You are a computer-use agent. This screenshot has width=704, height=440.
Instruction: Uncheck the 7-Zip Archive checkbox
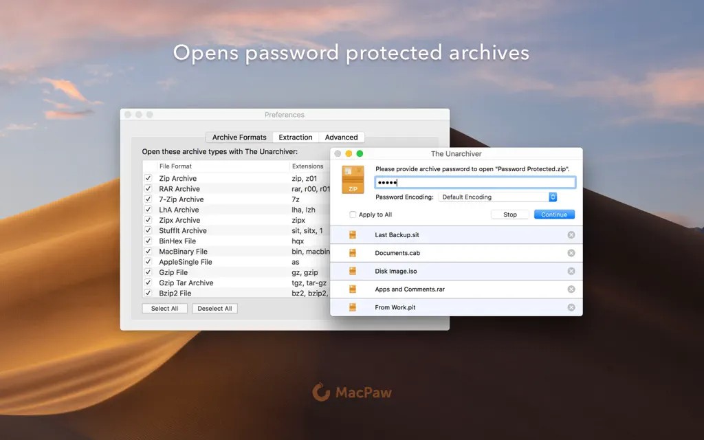point(148,199)
